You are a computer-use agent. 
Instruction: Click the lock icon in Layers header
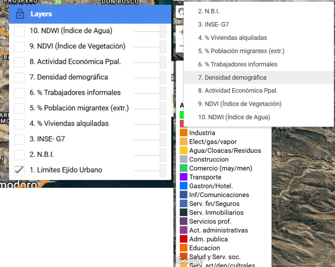click(x=20, y=14)
